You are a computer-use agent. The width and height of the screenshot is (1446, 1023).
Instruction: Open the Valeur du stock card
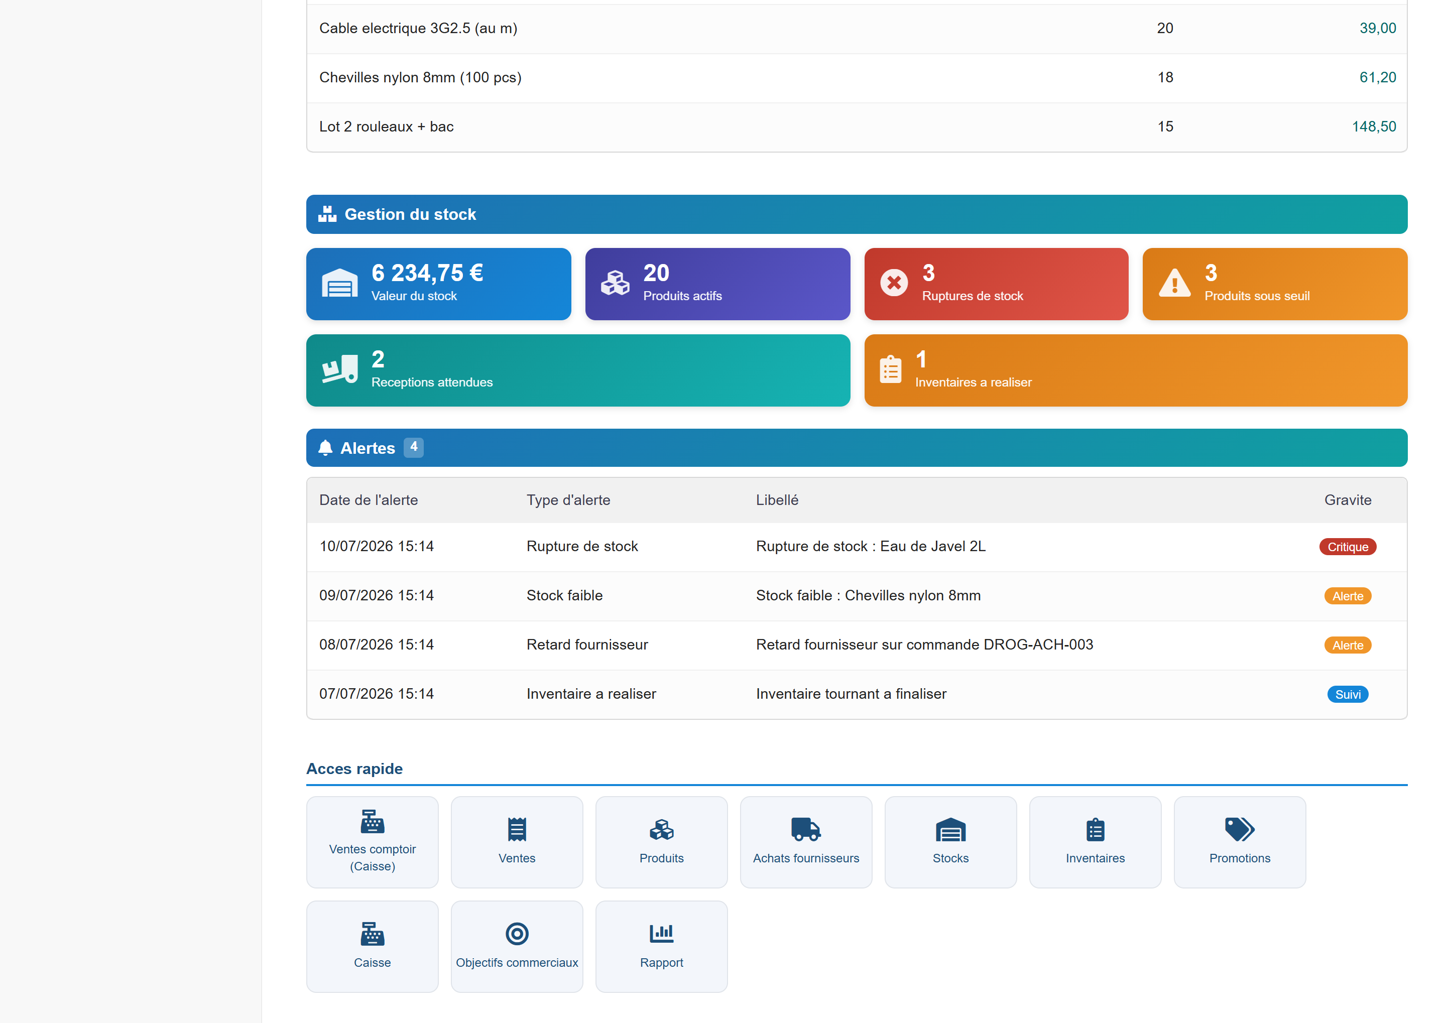click(x=438, y=284)
